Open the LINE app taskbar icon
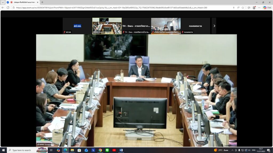The image size is (273, 153). [107, 150]
